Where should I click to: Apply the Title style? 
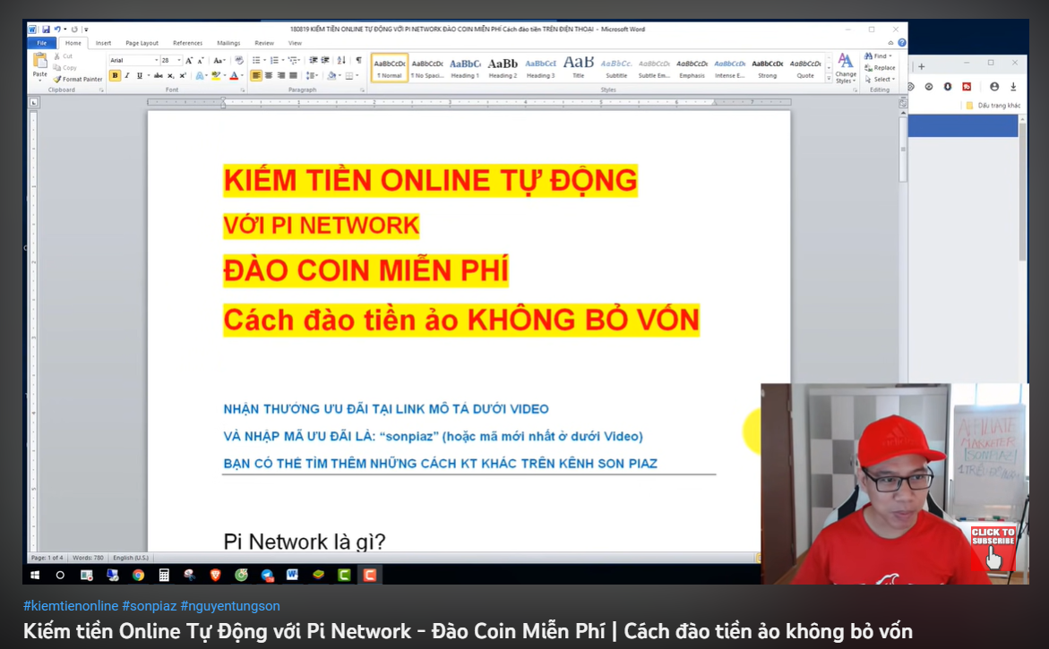pyautogui.click(x=579, y=67)
